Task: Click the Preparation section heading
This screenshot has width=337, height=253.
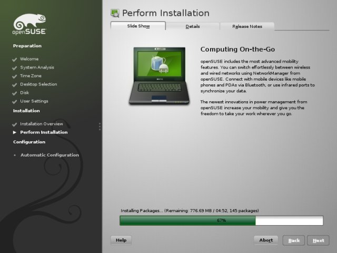Action: (x=27, y=46)
